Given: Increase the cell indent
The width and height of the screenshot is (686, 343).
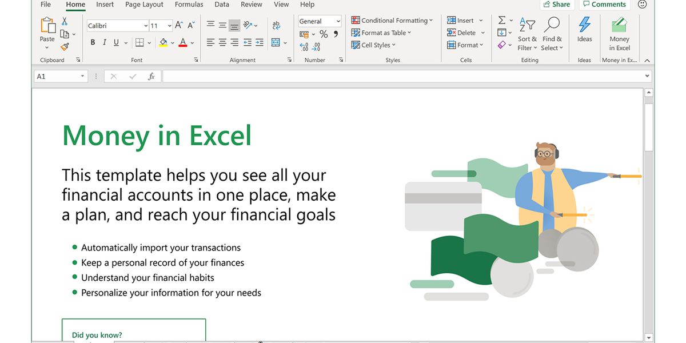Looking at the screenshot, I should click(x=260, y=42).
